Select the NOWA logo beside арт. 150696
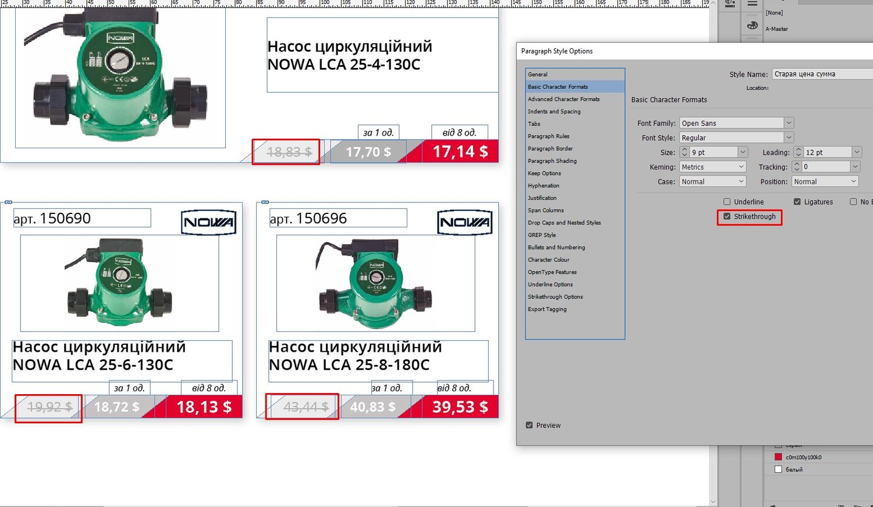 464,222
